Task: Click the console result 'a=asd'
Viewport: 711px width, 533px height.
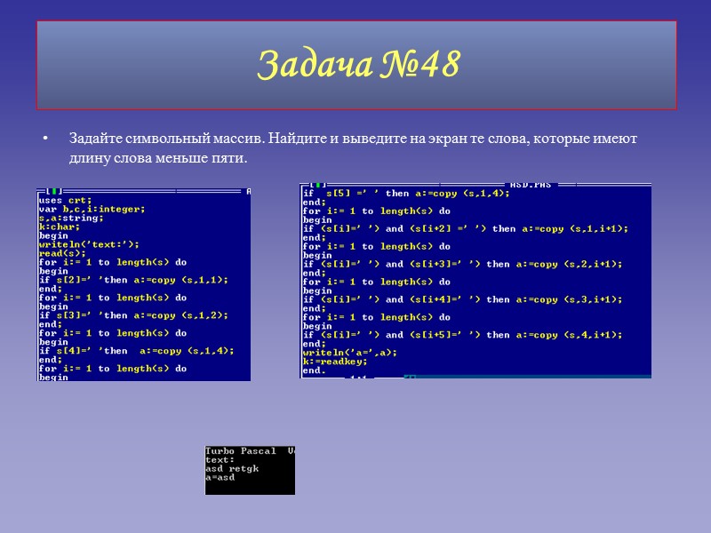Action: [x=220, y=477]
